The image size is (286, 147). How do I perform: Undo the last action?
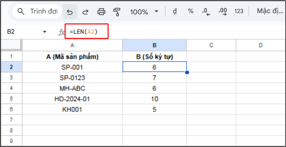[x=70, y=12]
